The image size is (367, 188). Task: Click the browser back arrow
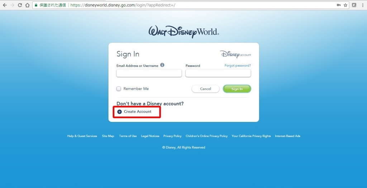click(5, 5)
